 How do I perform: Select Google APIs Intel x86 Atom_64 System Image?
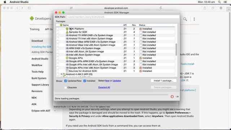115,64
